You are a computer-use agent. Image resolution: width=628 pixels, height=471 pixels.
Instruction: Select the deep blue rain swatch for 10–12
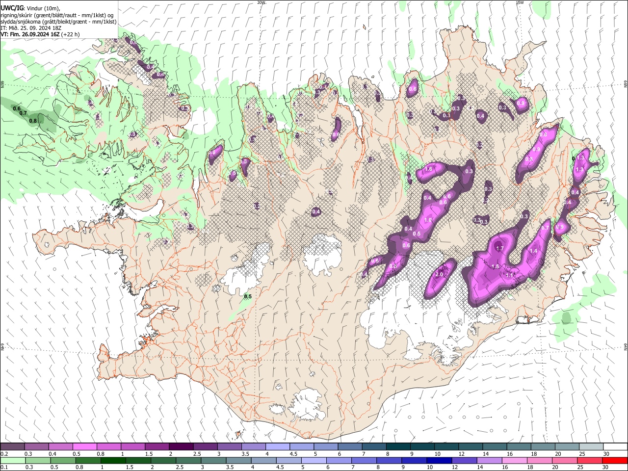pyautogui.click(x=439, y=460)
